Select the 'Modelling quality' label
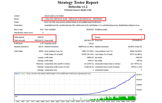Viewport: 162px width, 103px height. [x=101, y=30]
